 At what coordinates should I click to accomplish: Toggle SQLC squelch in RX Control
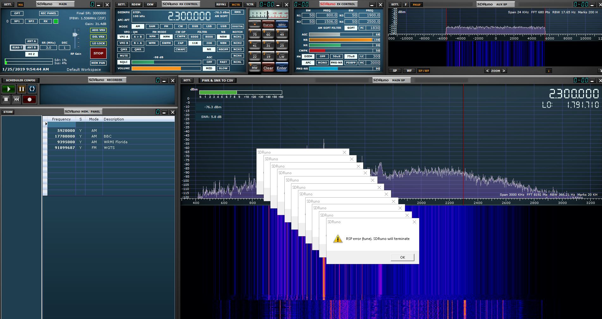[124, 62]
